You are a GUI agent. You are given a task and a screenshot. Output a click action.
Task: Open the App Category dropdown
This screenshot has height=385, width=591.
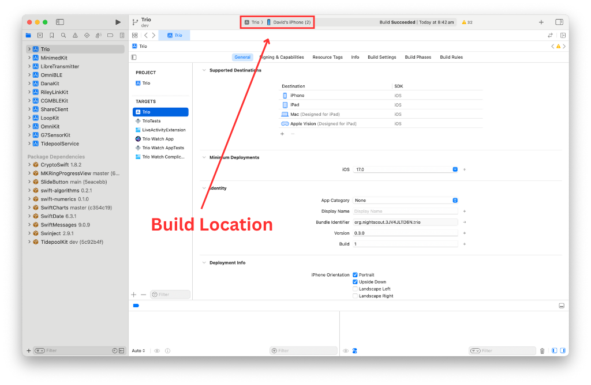pyautogui.click(x=455, y=201)
